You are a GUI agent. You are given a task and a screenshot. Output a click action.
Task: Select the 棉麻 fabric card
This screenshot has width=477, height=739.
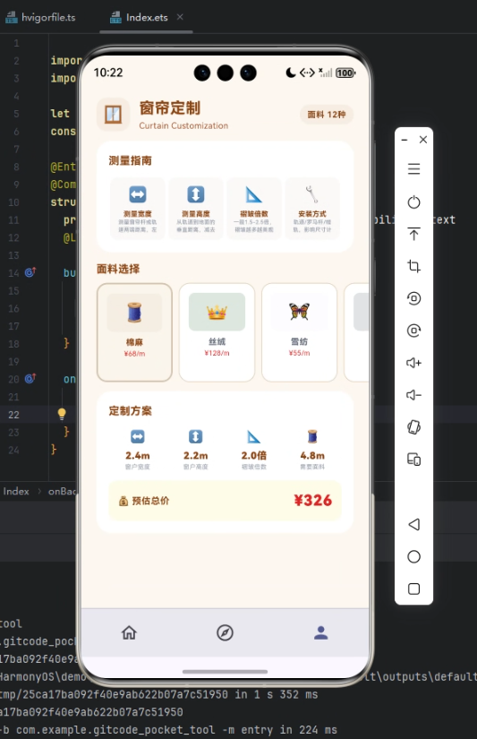tap(134, 332)
